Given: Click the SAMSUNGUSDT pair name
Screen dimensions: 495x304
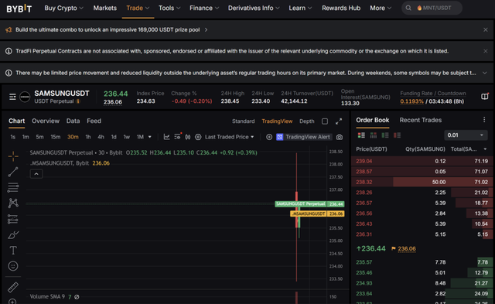Looking at the screenshot, I should (62, 94).
